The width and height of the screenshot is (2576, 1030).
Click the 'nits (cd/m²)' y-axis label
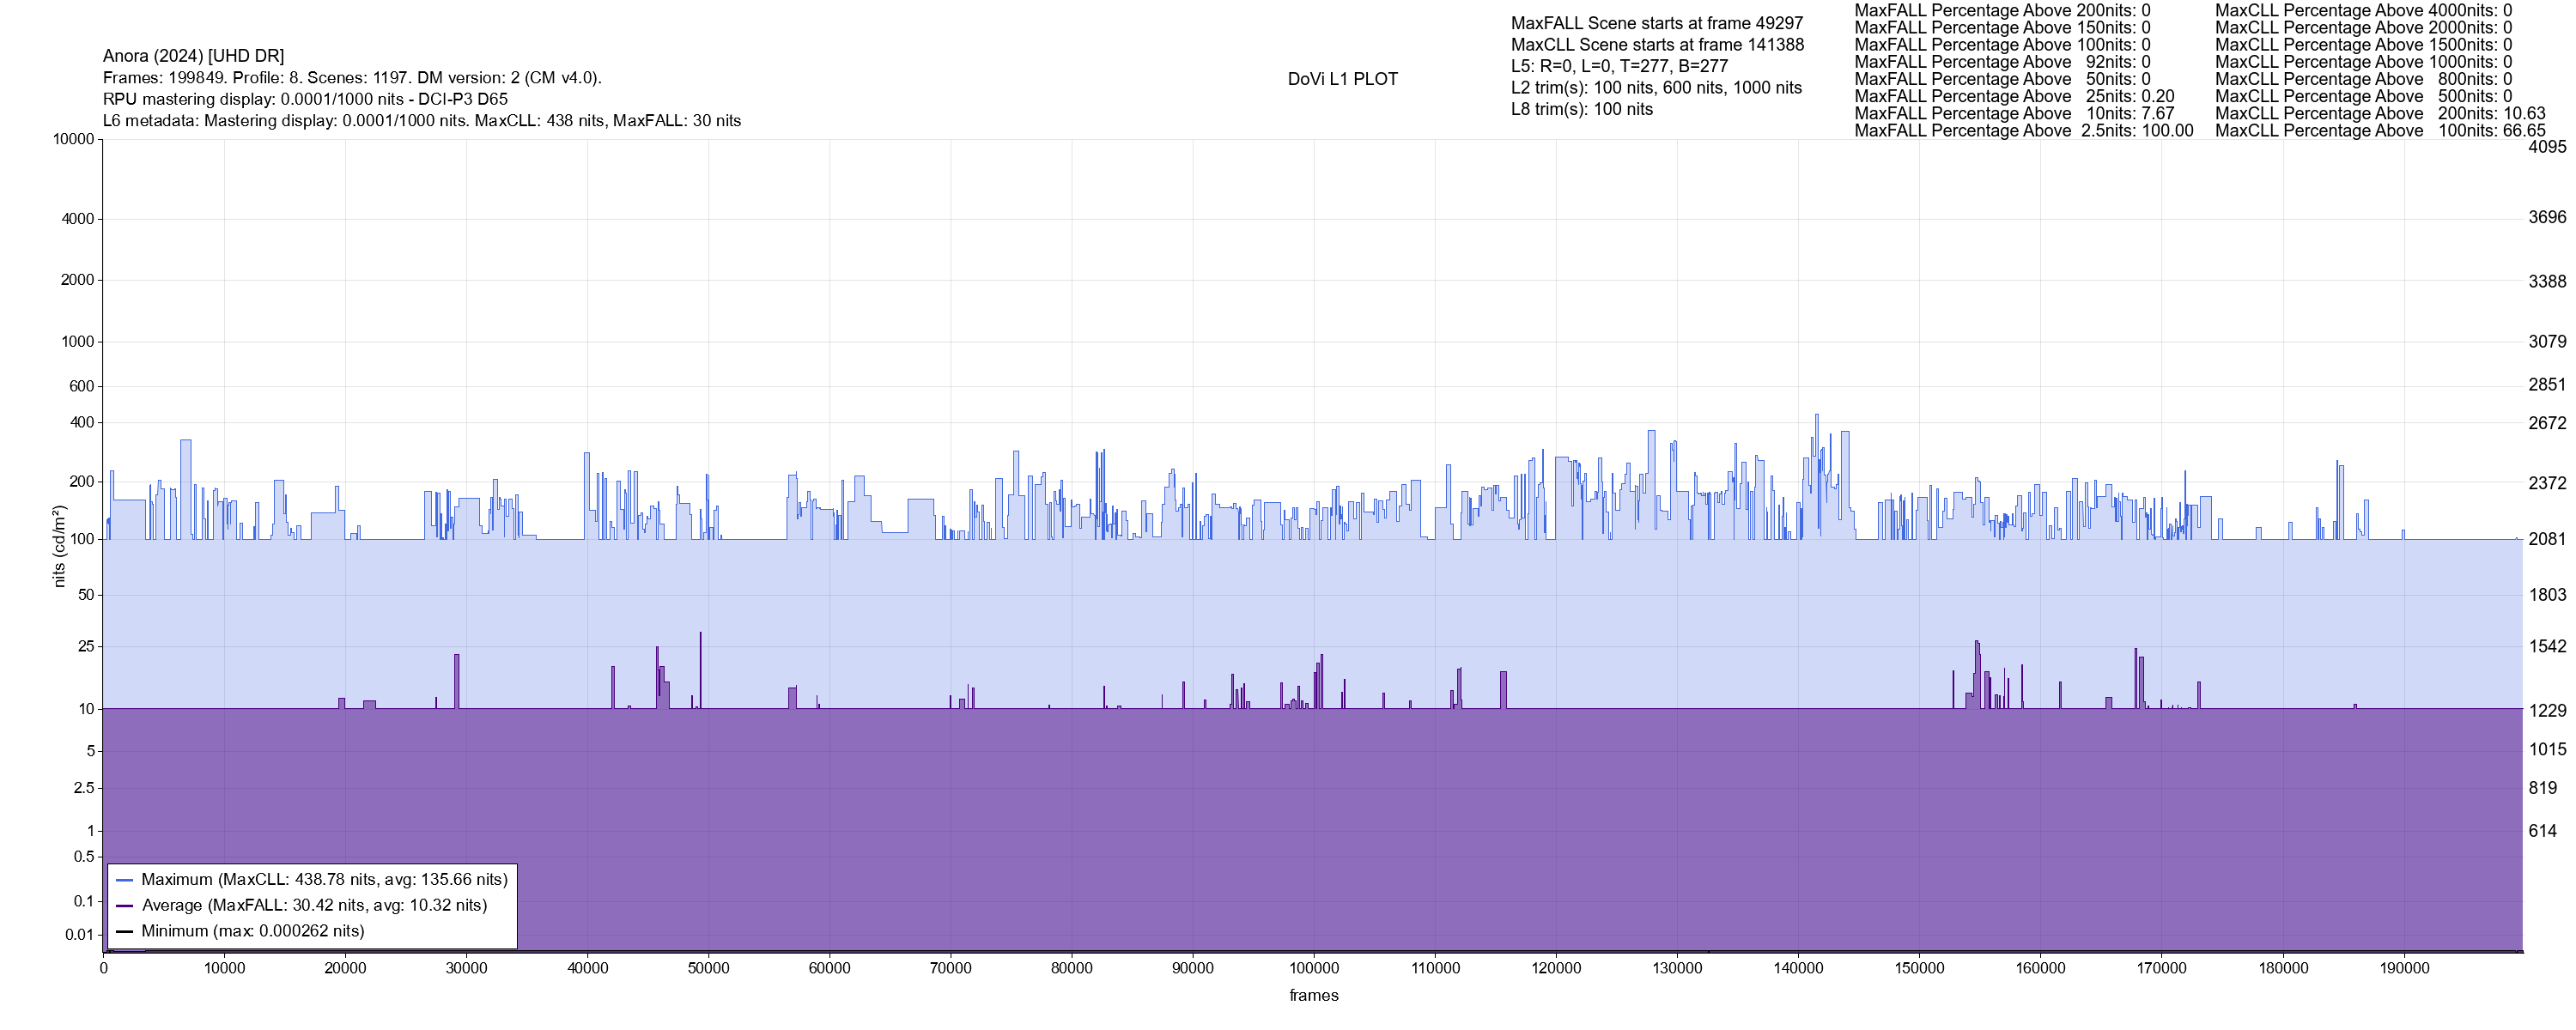point(59,546)
